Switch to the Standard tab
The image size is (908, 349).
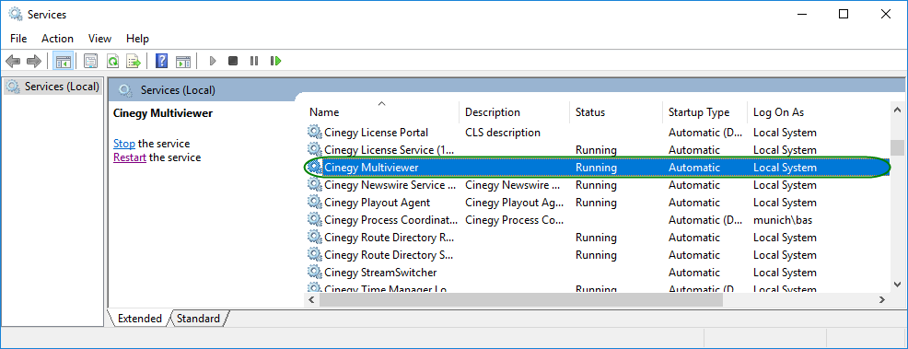(199, 319)
